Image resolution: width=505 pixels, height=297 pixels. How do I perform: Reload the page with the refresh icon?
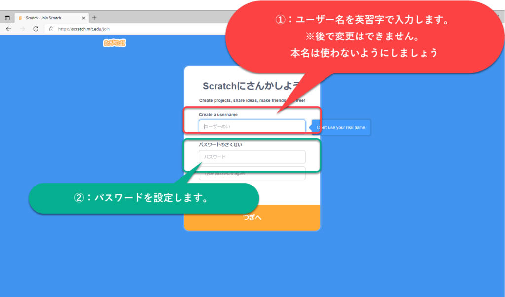(x=36, y=29)
